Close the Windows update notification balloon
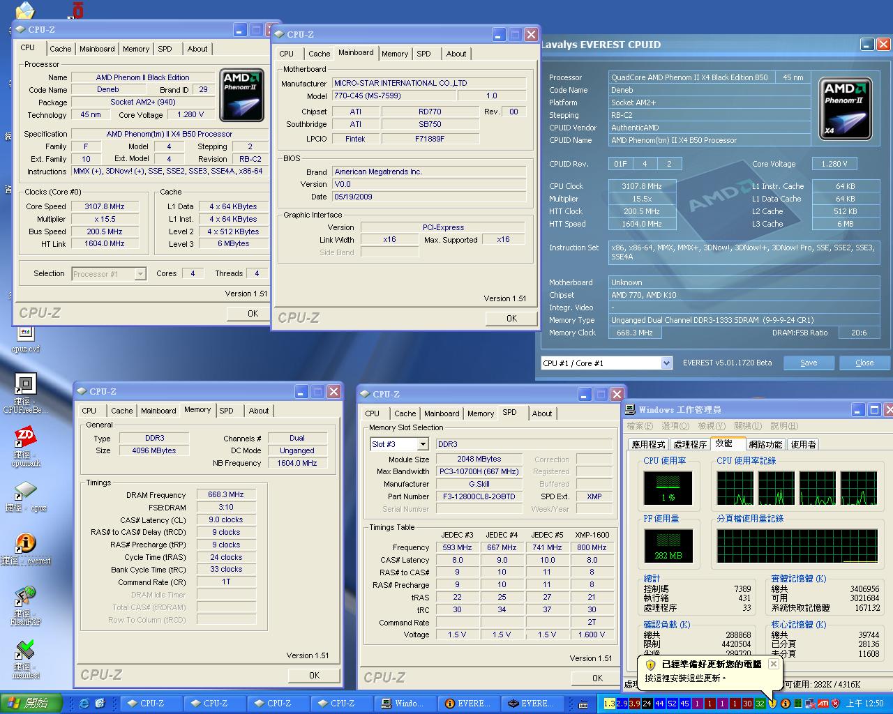 773,664
